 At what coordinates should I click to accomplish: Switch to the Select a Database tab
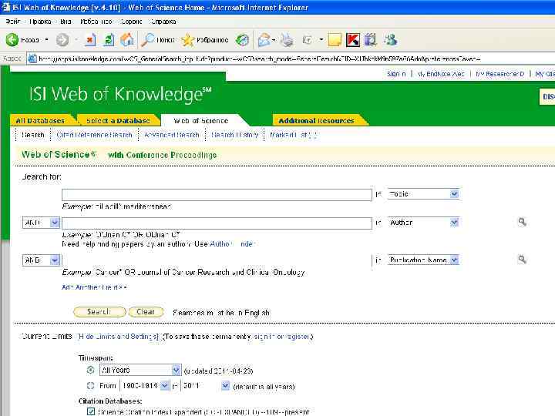pos(118,121)
